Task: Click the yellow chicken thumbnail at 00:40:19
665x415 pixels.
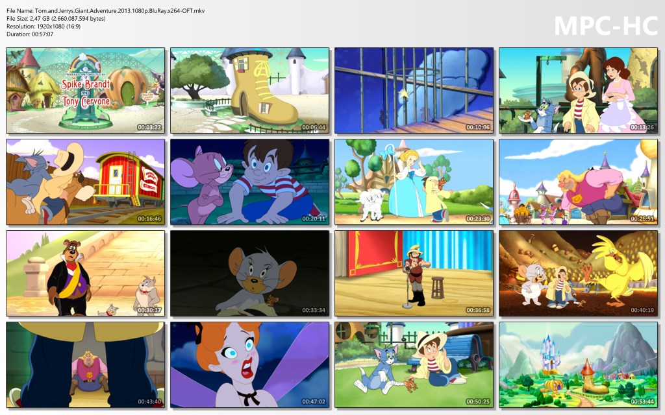Action: pos(578,274)
